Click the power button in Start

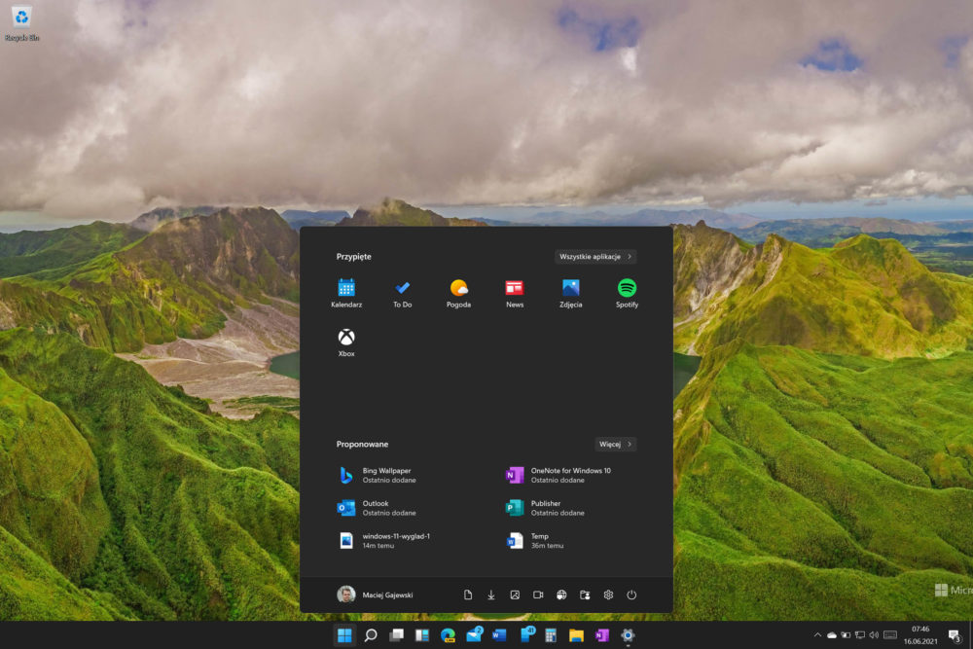tap(631, 595)
